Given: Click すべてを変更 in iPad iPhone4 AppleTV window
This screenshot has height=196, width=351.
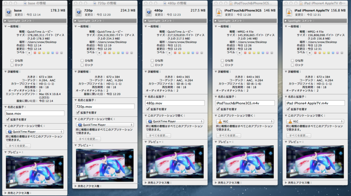Looking at the screenshot, I should (x=299, y=135).
